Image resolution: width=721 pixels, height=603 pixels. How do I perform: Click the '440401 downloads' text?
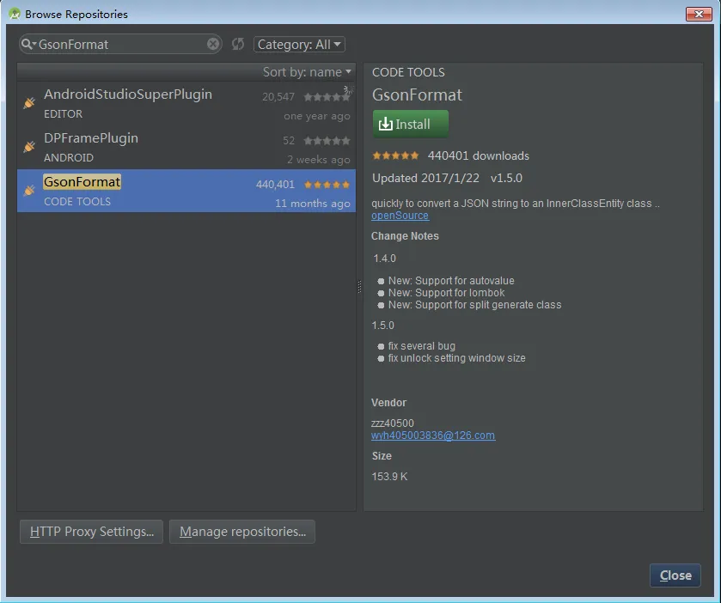(x=478, y=155)
